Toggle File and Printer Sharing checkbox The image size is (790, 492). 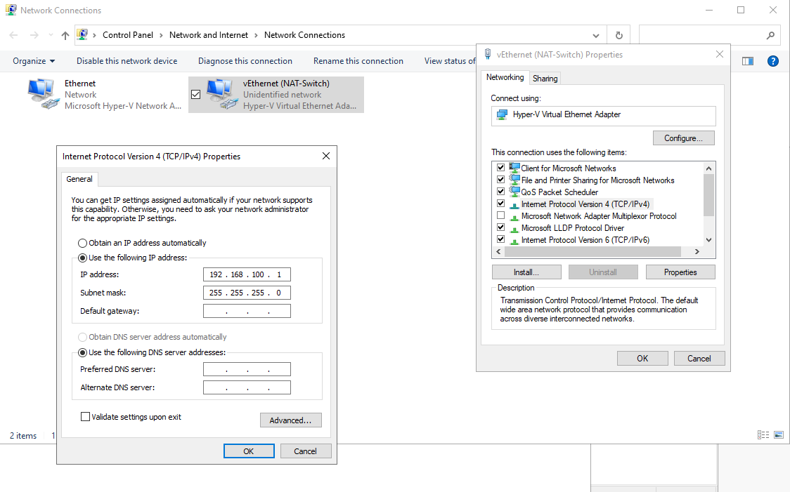pyautogui.click(x=501, y=180)
